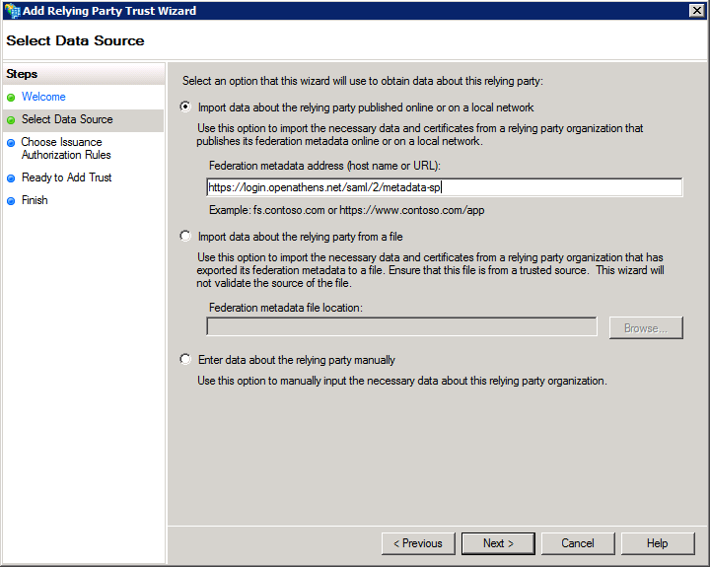Go back with the Previous button
The width and height of the screenshot is (710, 567).
tap(418, 543)
